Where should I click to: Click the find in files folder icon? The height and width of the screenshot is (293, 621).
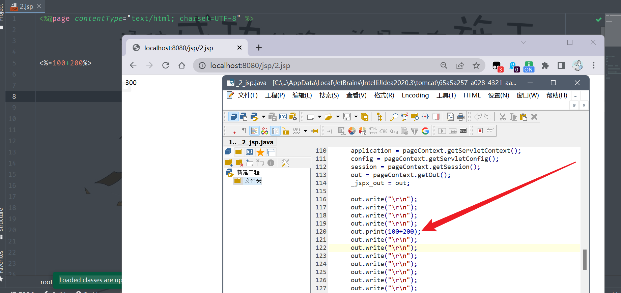(x=415, y=117)
